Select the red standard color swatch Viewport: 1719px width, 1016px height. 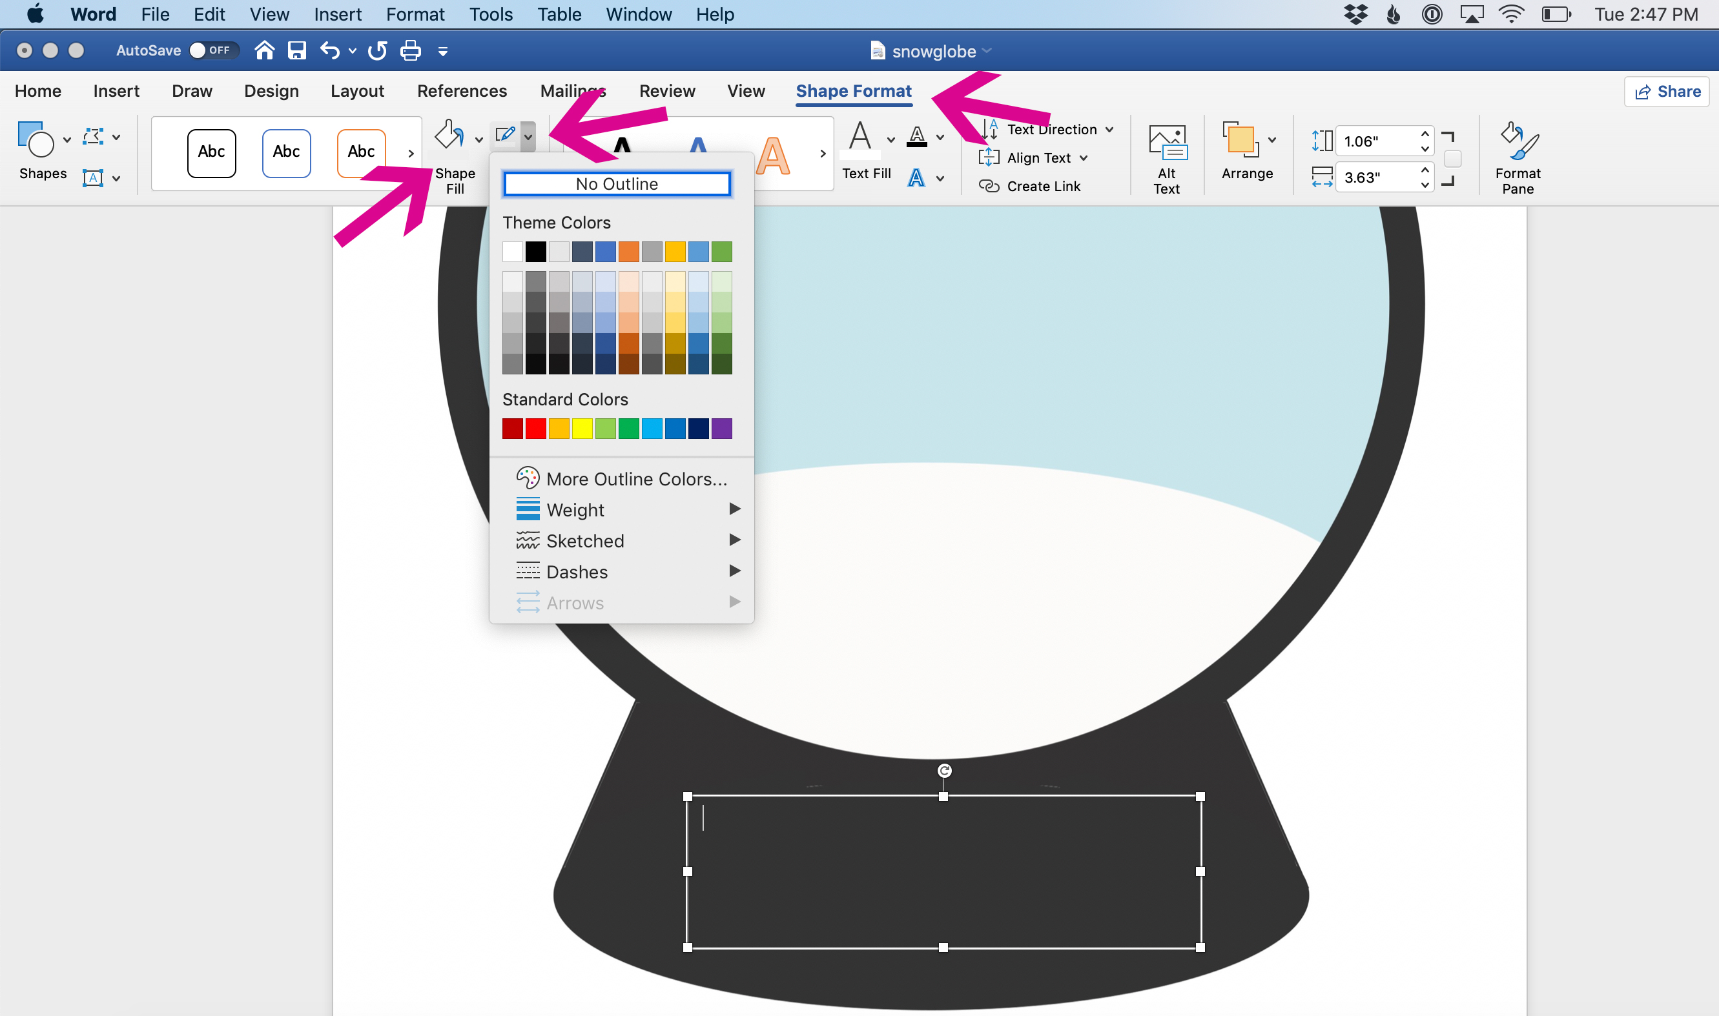point(539,429)
